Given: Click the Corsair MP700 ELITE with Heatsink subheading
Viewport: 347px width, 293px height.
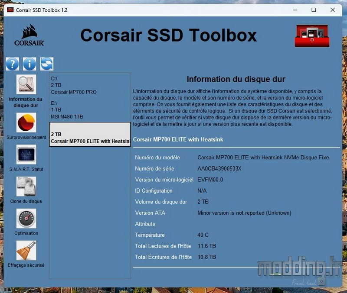Looking at the screenshot, I should point(178,139).
